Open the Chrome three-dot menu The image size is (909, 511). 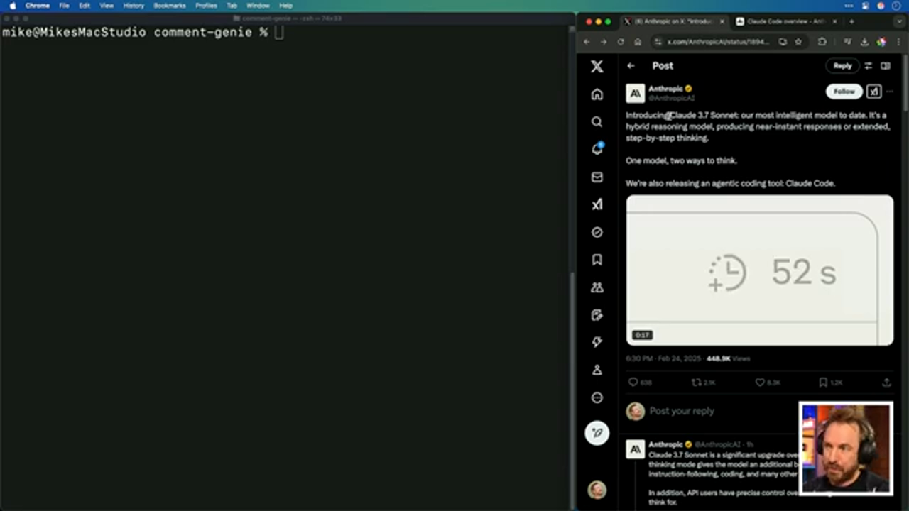(x=898, y=42)
